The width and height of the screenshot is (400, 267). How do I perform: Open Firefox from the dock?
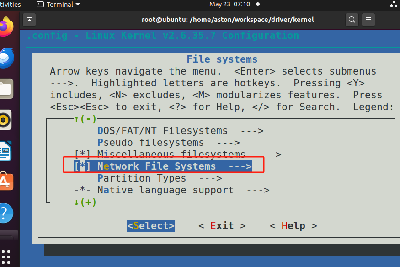point(6,27)
